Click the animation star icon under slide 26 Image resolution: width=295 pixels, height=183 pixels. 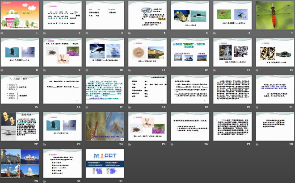tap(173, 145)
